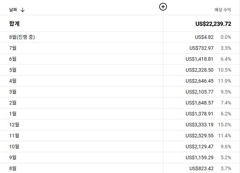The image size is (240, 173).
Task: Select the 3월 row
Action: coord(120,92)
